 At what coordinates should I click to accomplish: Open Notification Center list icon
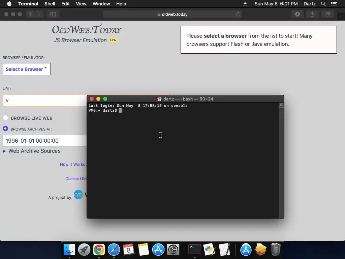334,4
